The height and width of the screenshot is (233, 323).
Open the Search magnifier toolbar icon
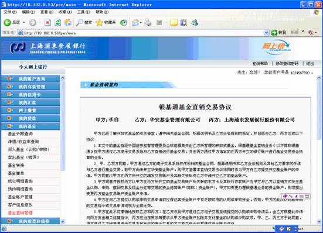click(x=79, y=22)
